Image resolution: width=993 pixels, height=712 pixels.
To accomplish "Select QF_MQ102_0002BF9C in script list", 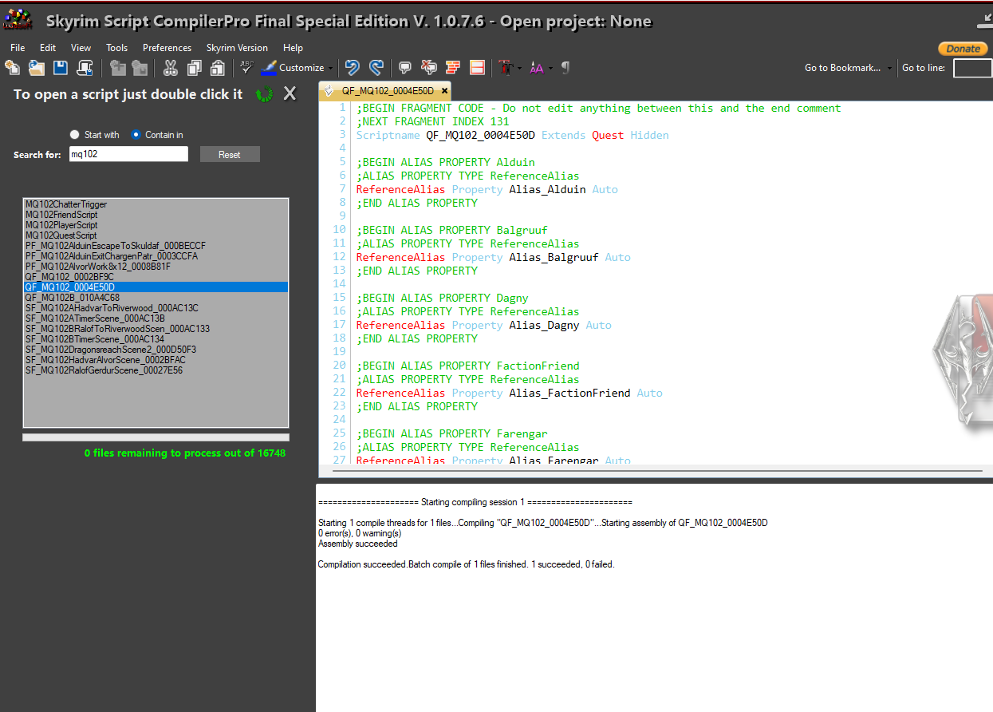I will point(156,277).
